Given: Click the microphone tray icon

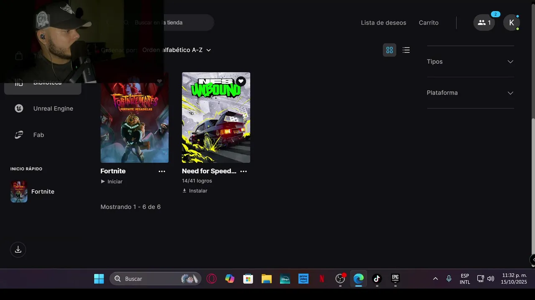Looking at the screenshot, I should [x=449, y=279].
